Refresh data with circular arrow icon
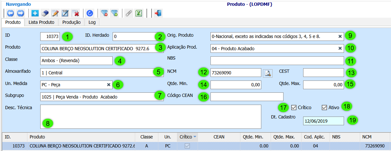Image resolution: width=391 pixels, height=151 pixels. pos(90,13)
